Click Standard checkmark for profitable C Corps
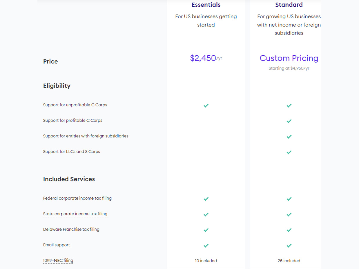 (289, 121)
